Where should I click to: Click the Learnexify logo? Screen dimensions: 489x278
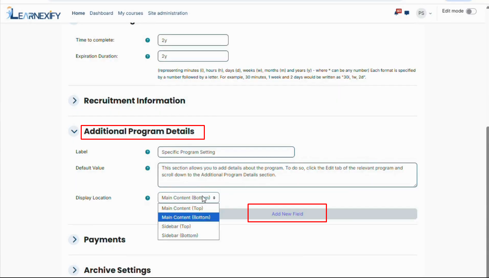click(x=33, y=13)
